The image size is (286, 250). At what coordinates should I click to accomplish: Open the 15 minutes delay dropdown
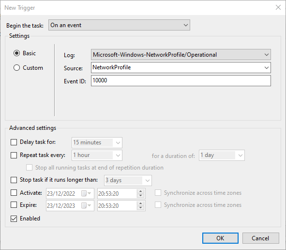point(97,142)
